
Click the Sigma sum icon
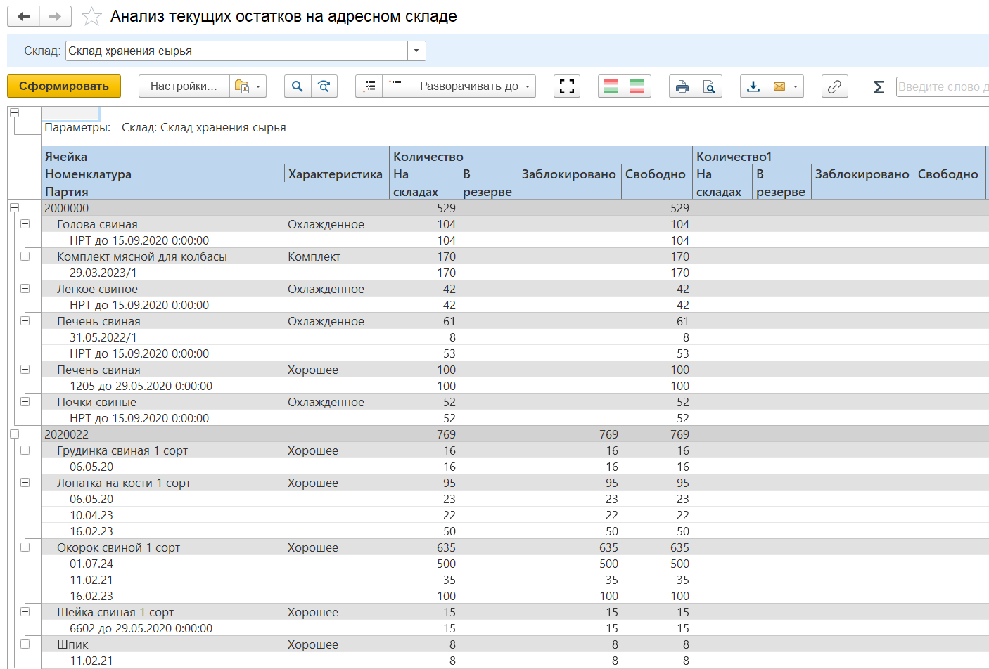tap(879, 86)
